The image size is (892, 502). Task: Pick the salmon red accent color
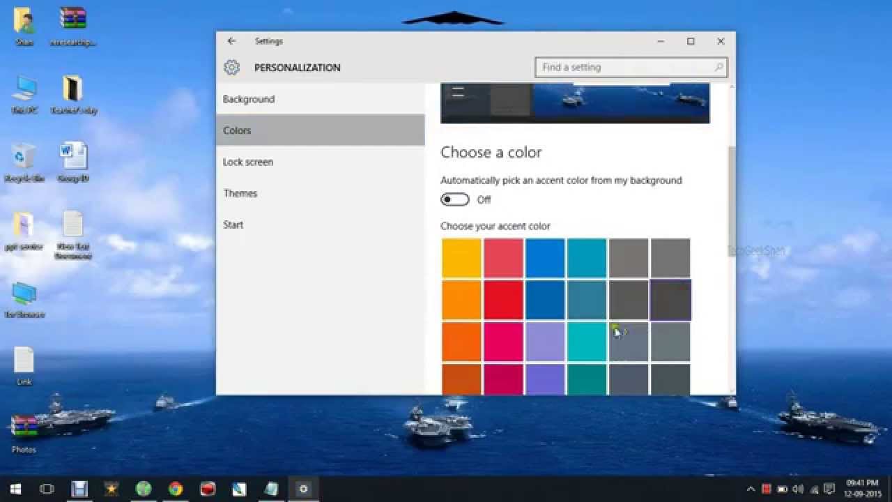[x=503, y=258]
